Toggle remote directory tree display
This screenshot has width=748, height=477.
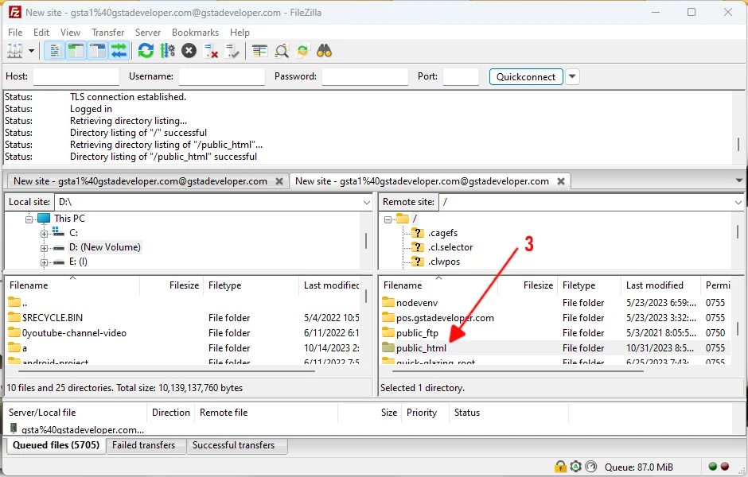click(x=97, y=51)
